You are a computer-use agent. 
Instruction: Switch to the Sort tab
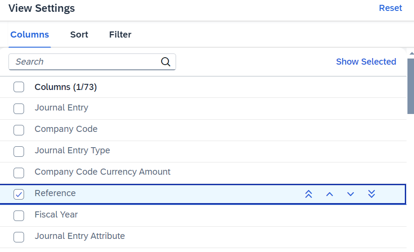pos(79,35)
